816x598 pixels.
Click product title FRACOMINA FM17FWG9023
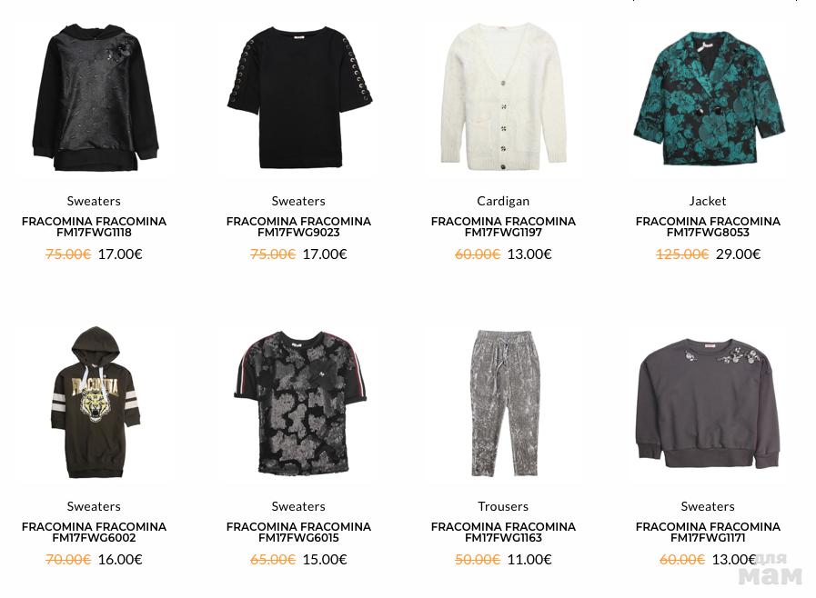[x=298, y=226]
